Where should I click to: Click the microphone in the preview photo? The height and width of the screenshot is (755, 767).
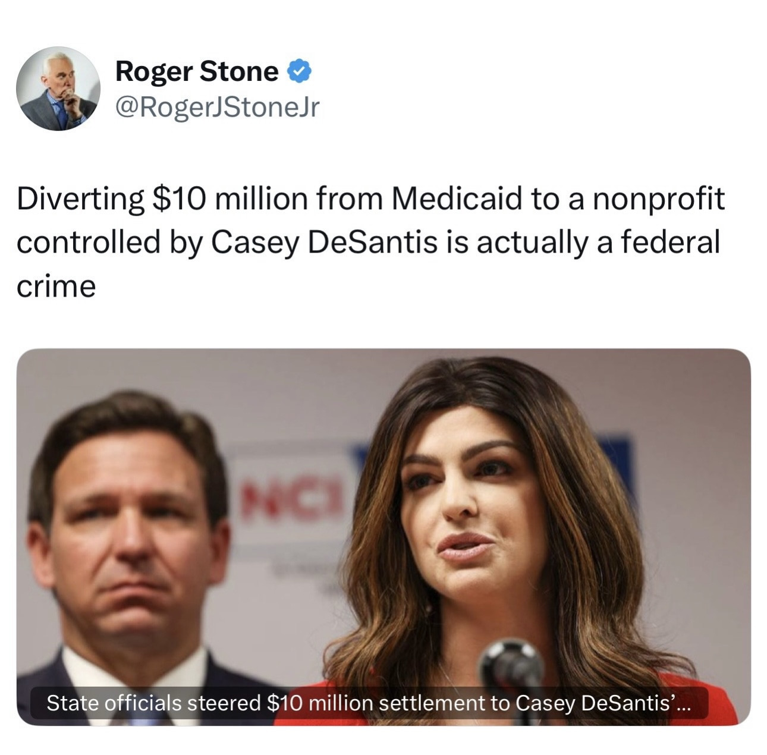click(x=510, y=663)
